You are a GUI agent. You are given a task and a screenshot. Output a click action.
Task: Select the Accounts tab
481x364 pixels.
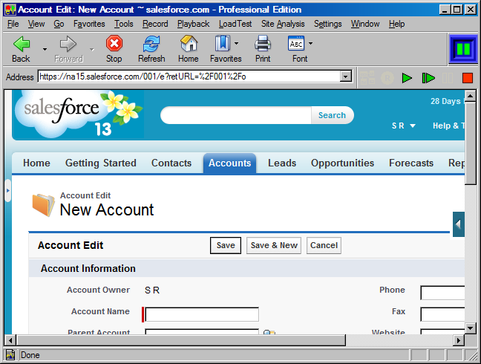point(229,163)
